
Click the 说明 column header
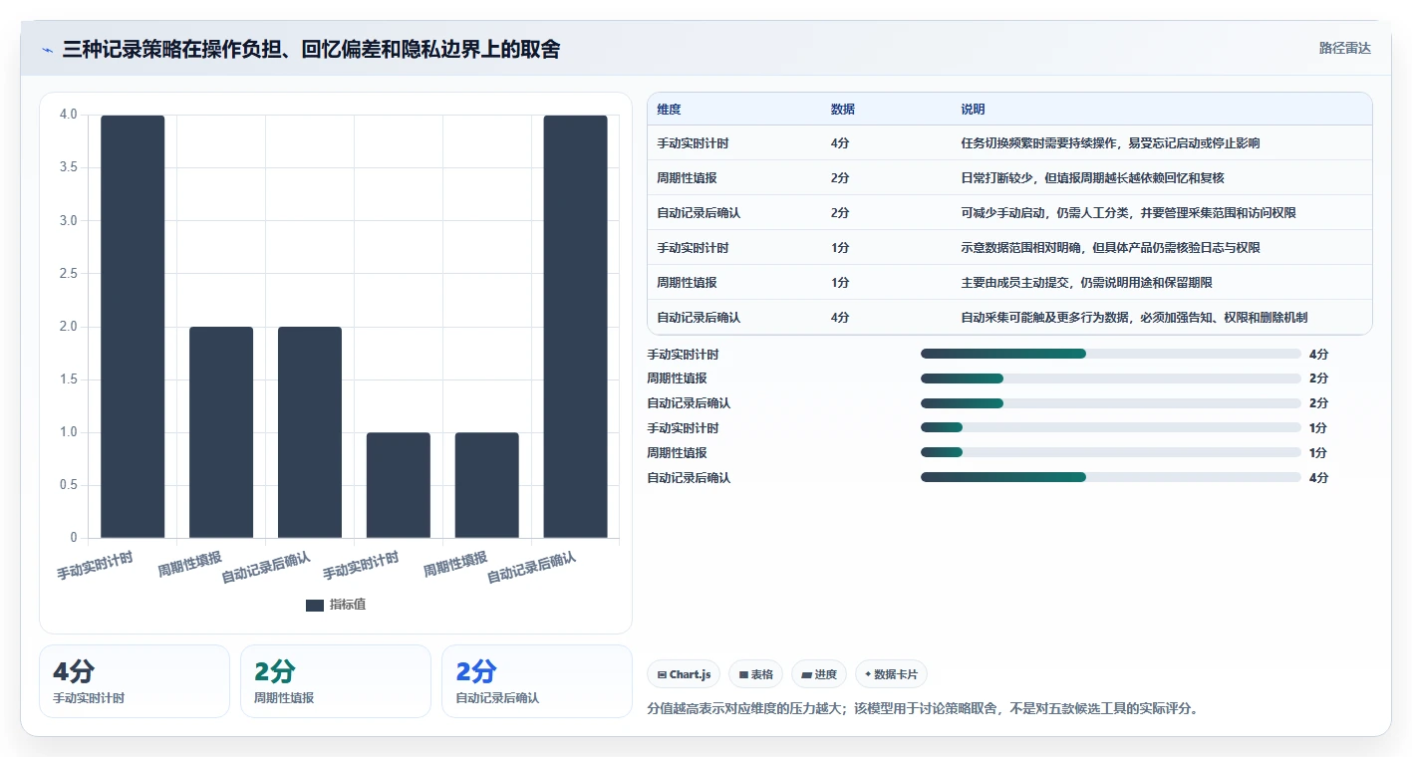pyautogui.click(x=973, y=110)
